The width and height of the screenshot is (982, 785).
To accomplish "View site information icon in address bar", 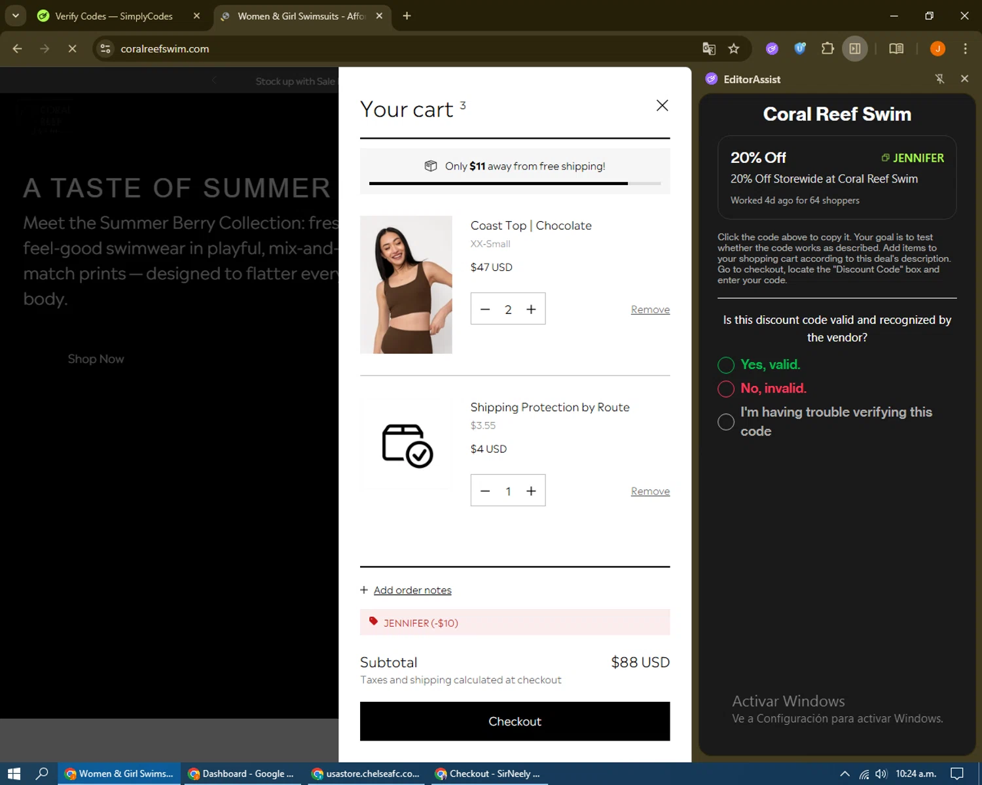I will tap(105, 48).
